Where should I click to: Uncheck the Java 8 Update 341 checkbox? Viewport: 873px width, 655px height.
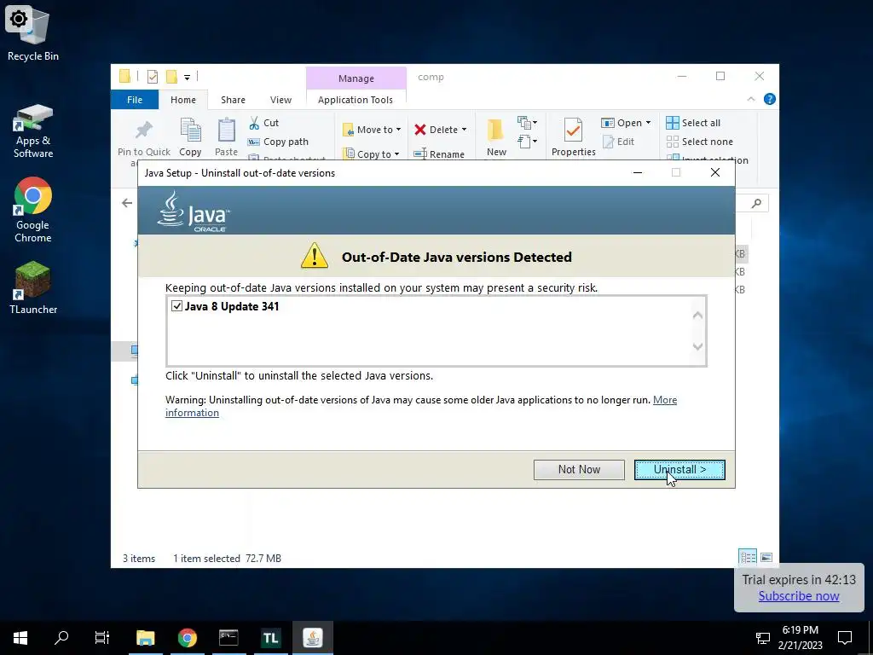pos(176,306)
